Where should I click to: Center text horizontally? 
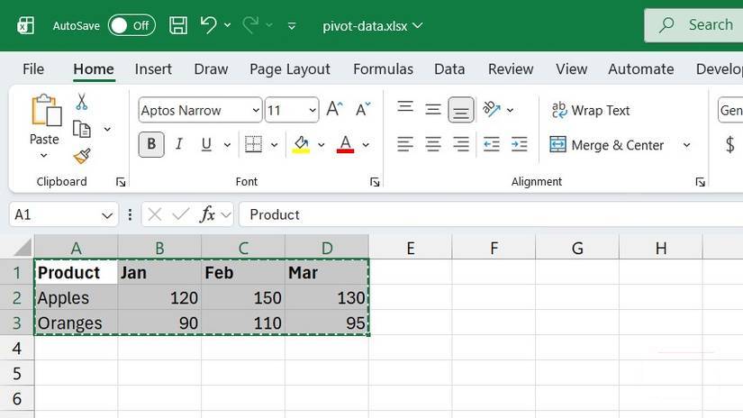432,144
